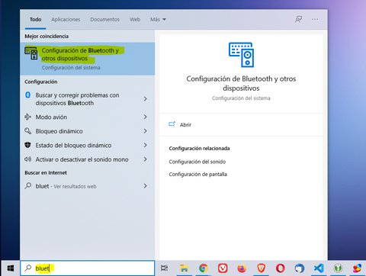Image resolution: width=366 pixels, height=276 pixels.
Task: Click the 'Configuración' section heading in the results list
Action: [x=41, y=82]
